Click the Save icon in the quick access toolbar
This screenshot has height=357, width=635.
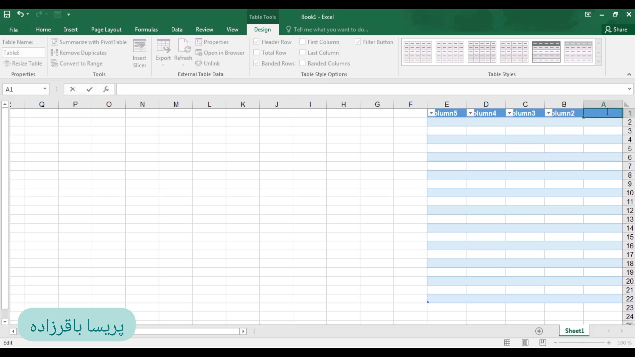[7, 14]
